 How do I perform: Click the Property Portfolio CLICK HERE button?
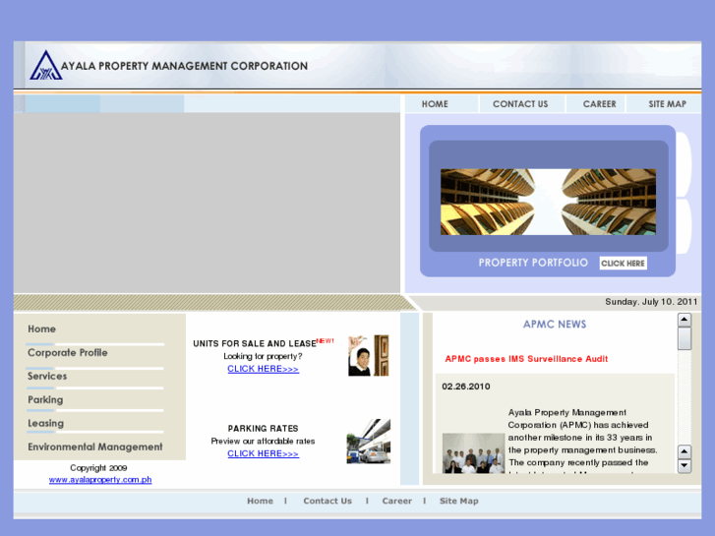coord(623,264)
